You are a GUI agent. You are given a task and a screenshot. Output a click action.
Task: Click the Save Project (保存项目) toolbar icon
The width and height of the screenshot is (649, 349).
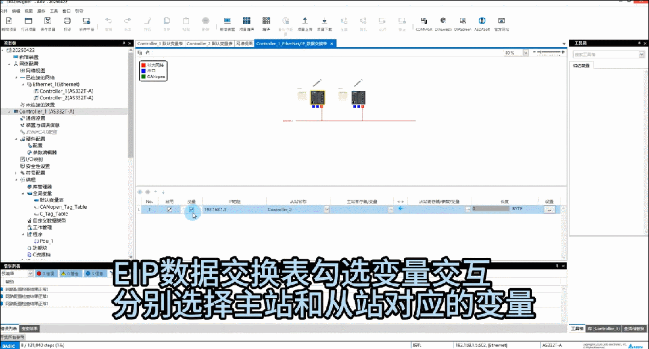(48, 21)
